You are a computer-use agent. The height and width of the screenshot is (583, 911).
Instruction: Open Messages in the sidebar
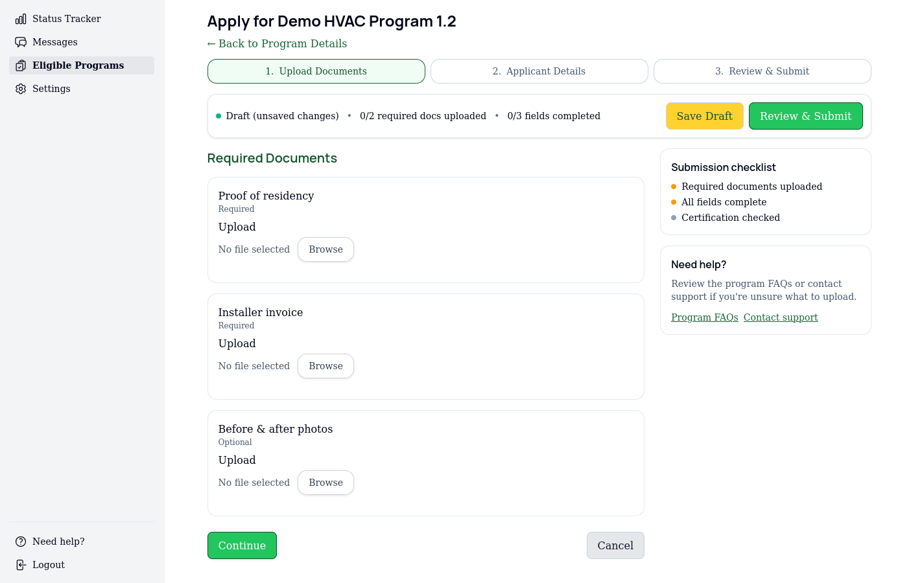55,42
